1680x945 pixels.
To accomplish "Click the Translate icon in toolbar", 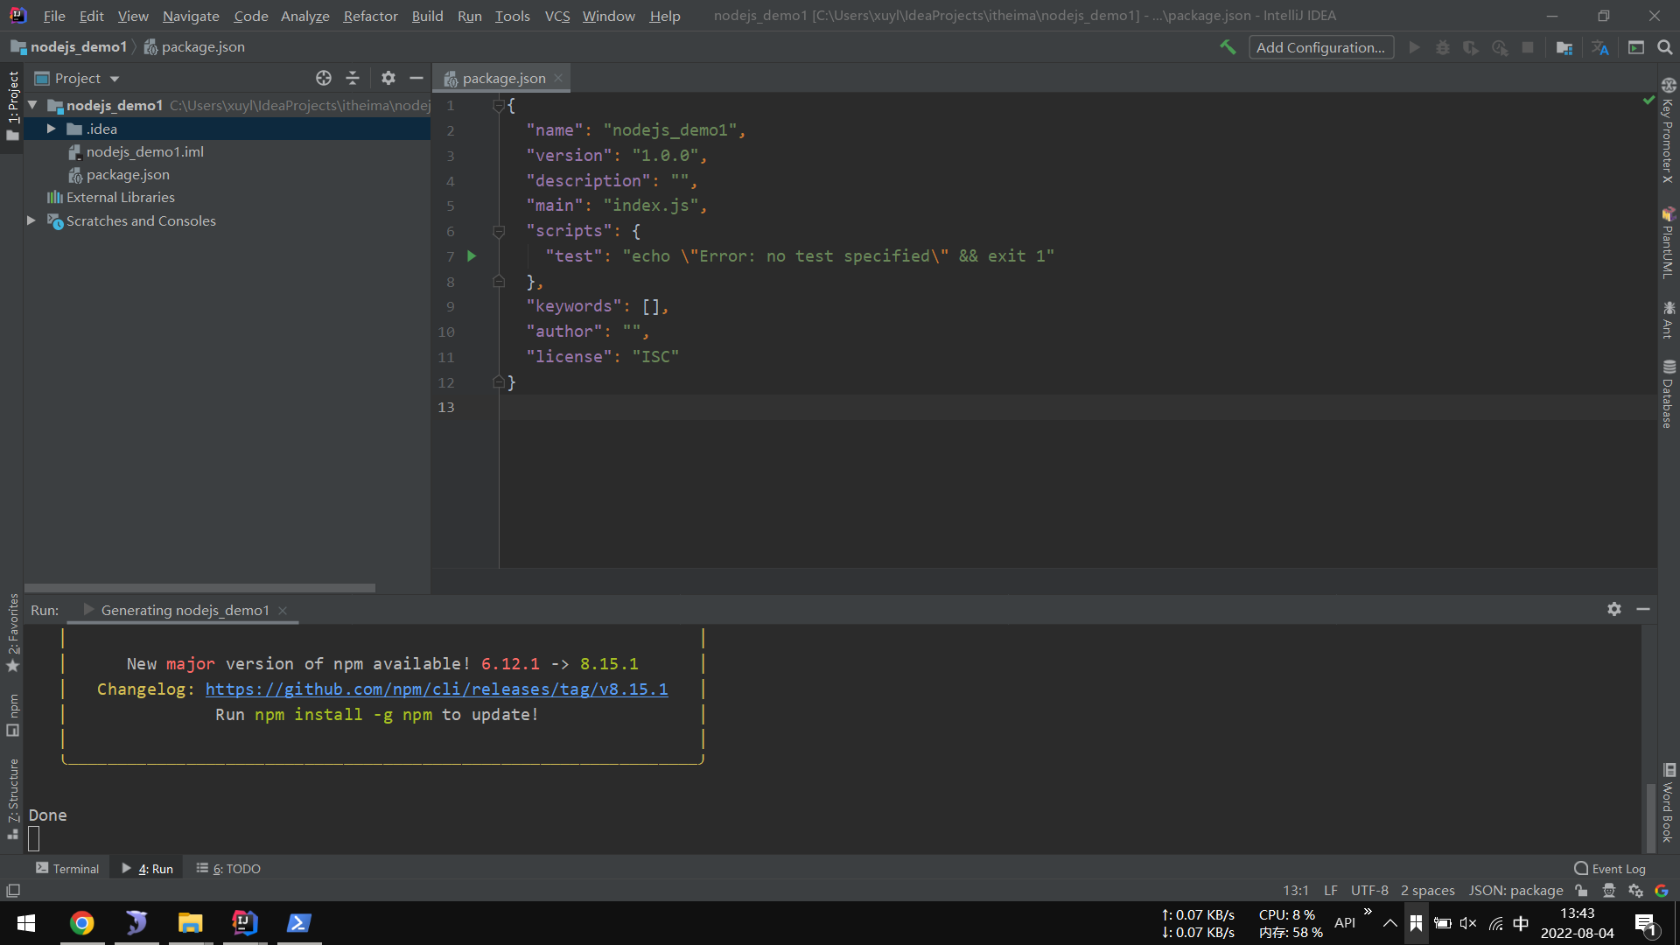I will tap(1600, 47).
